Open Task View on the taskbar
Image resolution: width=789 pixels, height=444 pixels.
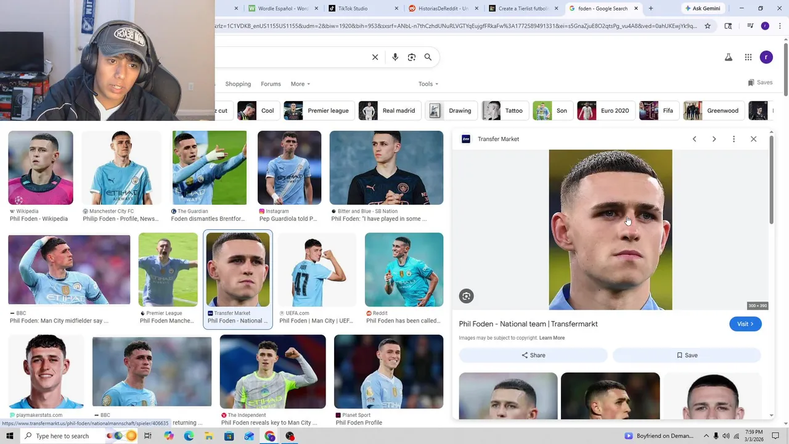tap(148, 436)
